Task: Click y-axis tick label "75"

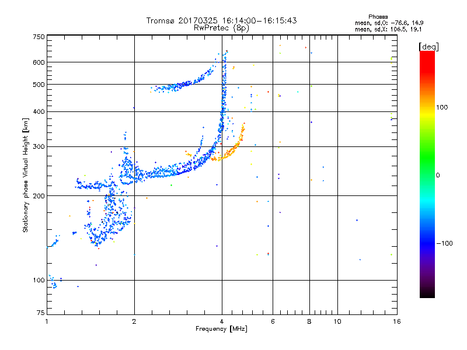Action: 41,313
